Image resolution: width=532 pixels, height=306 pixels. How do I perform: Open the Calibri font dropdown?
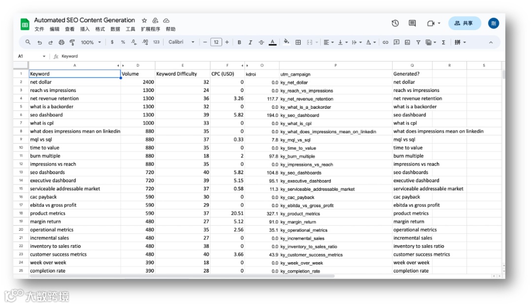click(x=181, y=42)
